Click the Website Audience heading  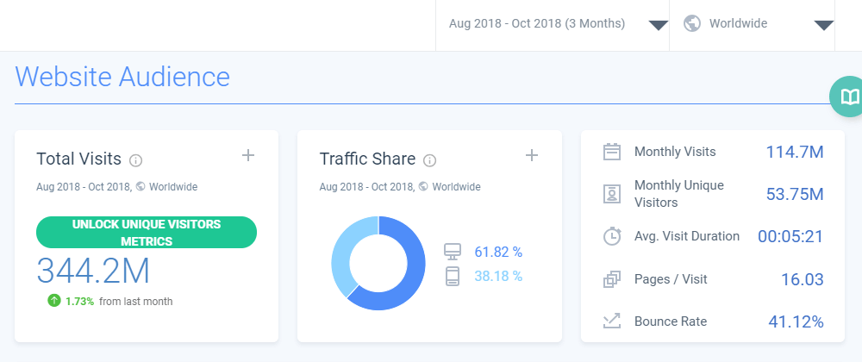(x=122, y=77)
